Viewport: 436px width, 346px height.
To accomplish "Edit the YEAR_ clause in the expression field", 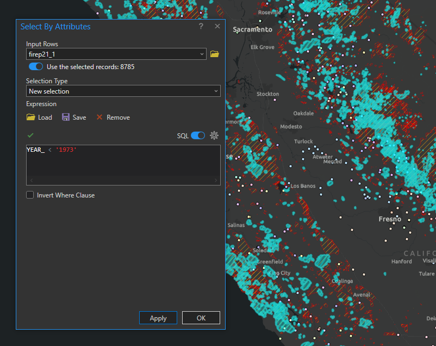I will [x=35, y=149].
